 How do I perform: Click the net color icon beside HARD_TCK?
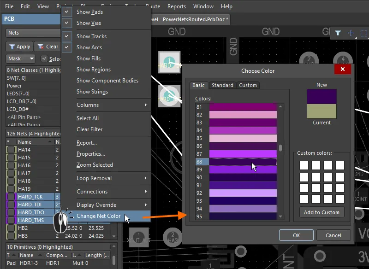pyautogui.click(x=10, y=196)
